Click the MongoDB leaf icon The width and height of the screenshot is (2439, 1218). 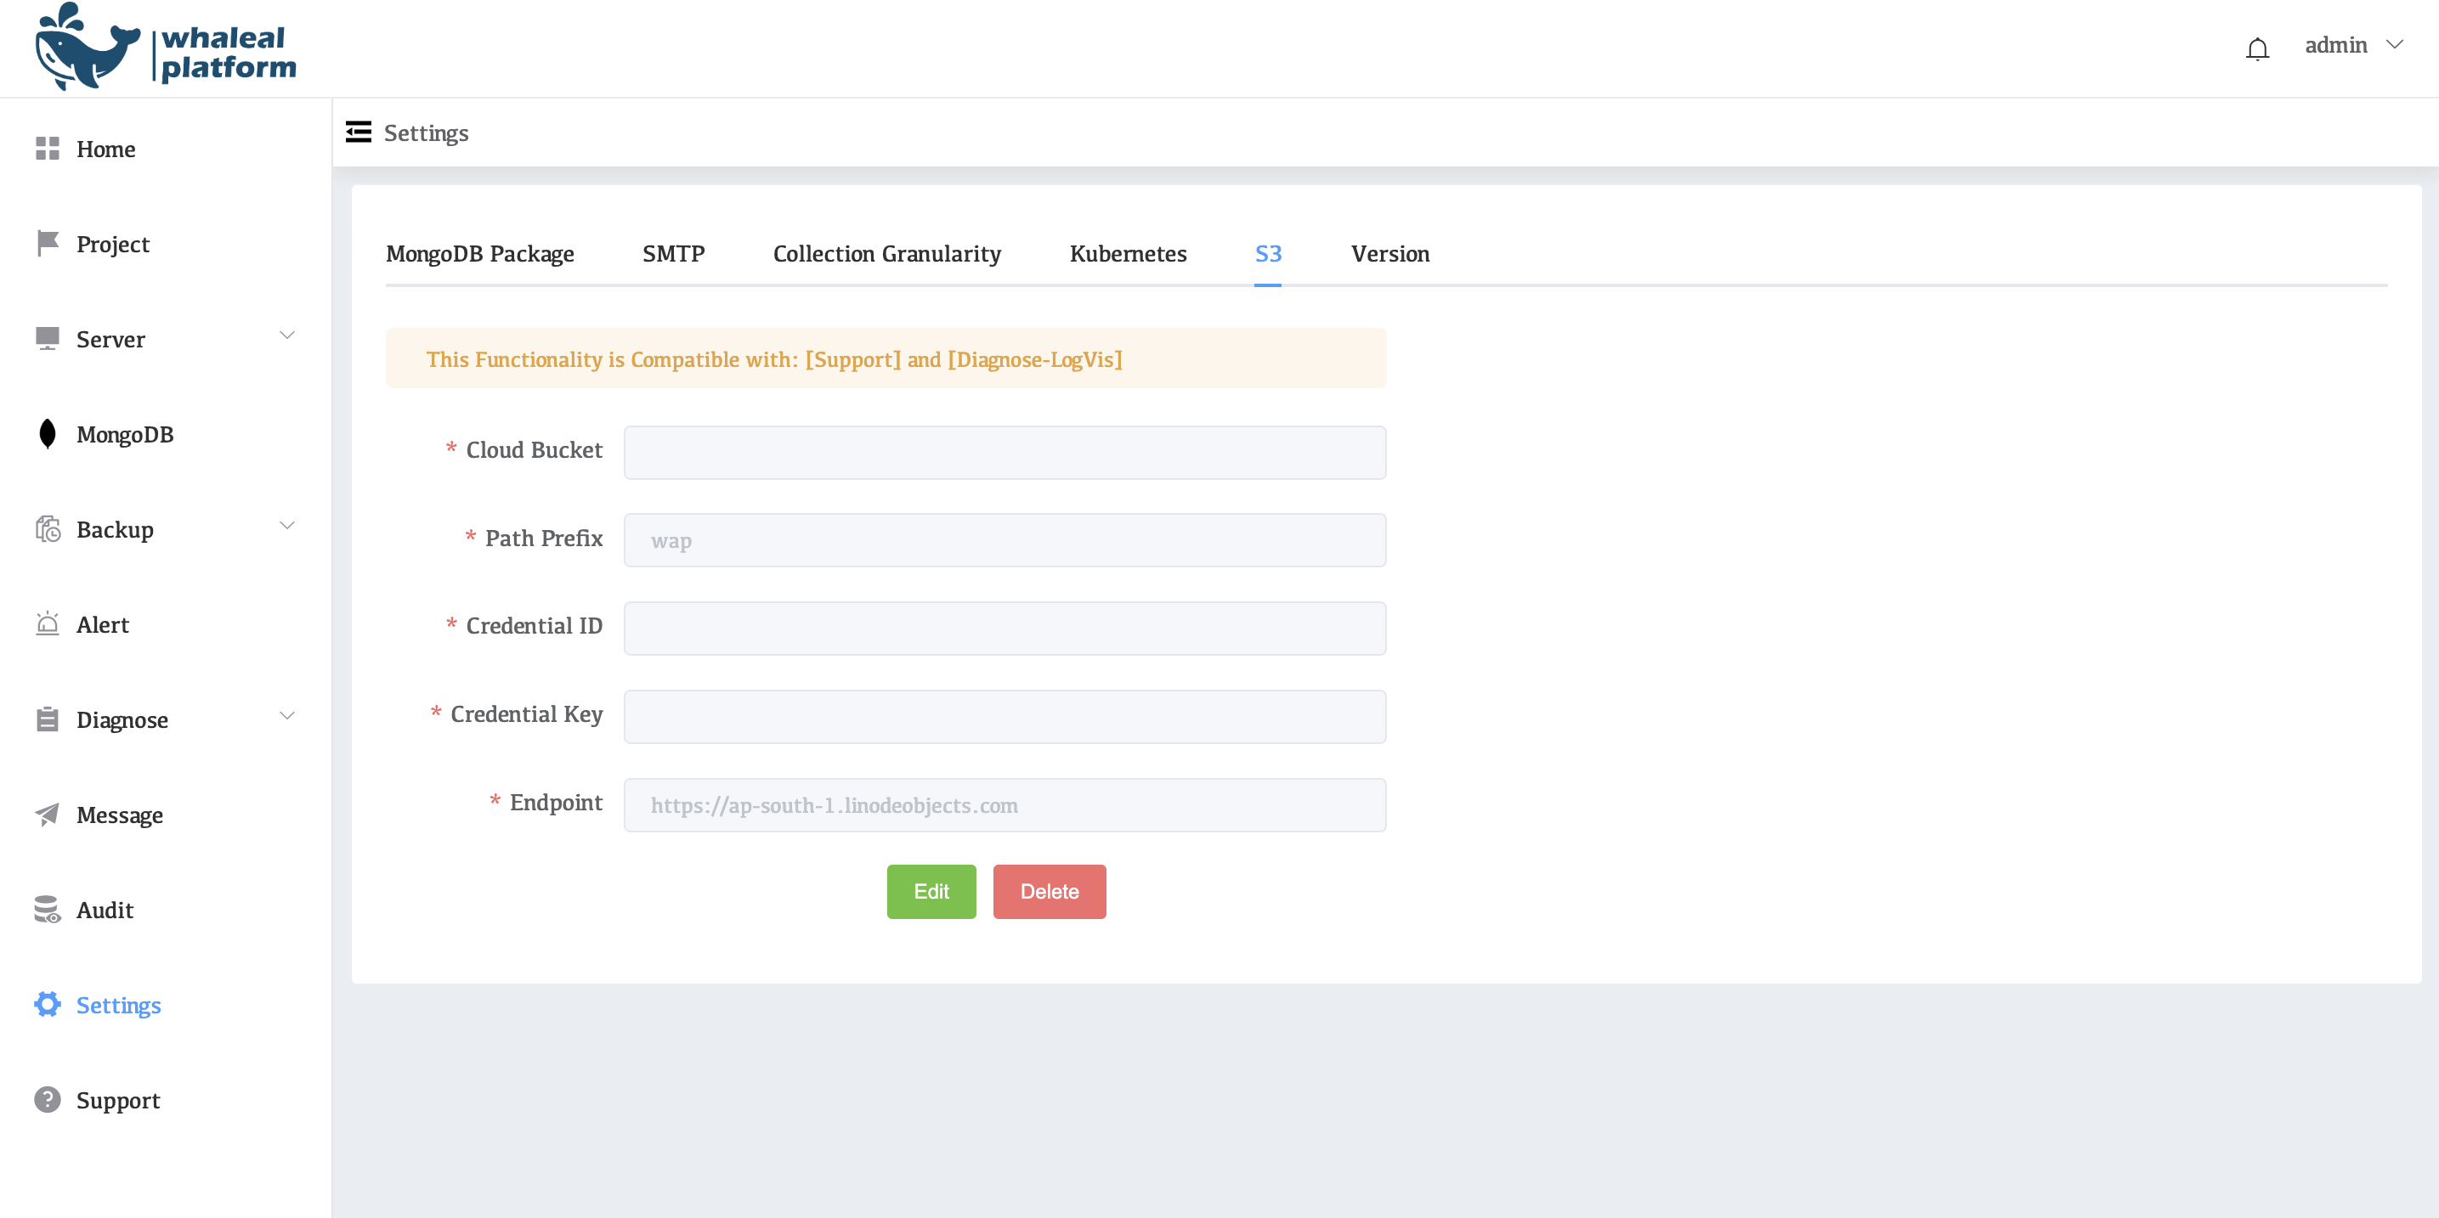coord(48,433)
